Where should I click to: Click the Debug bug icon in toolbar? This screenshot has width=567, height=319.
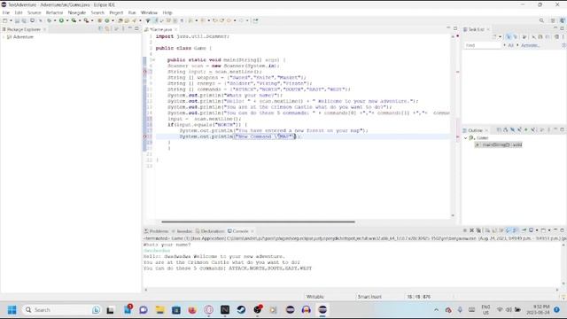(x=50, y=20)
